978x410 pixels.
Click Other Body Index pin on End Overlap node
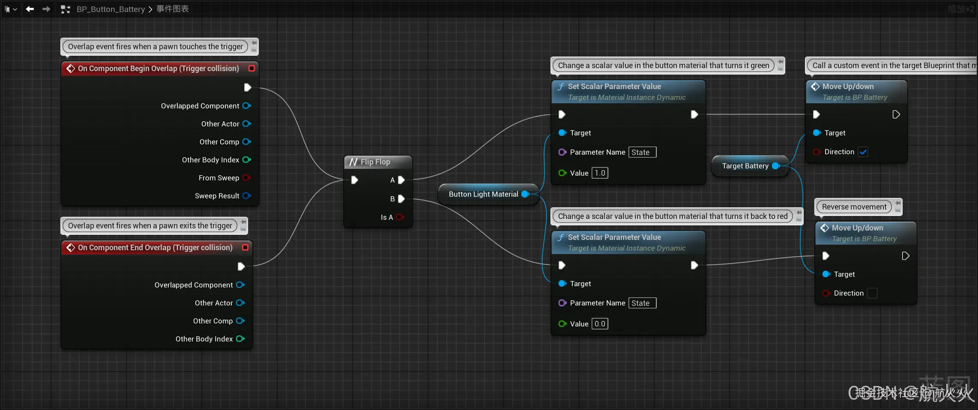pos(240,339)
